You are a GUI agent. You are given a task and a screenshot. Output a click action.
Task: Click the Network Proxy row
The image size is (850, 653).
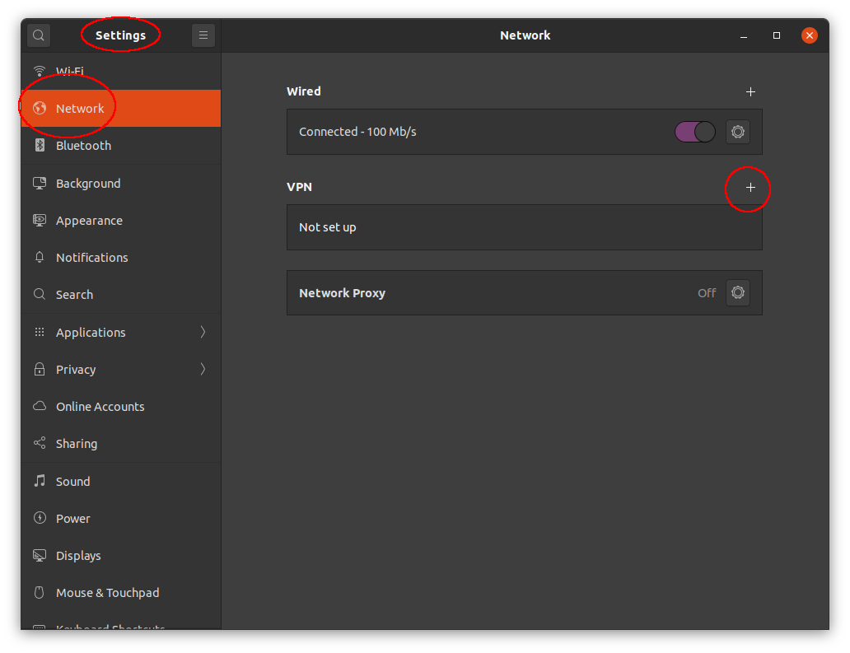(494, 292)
